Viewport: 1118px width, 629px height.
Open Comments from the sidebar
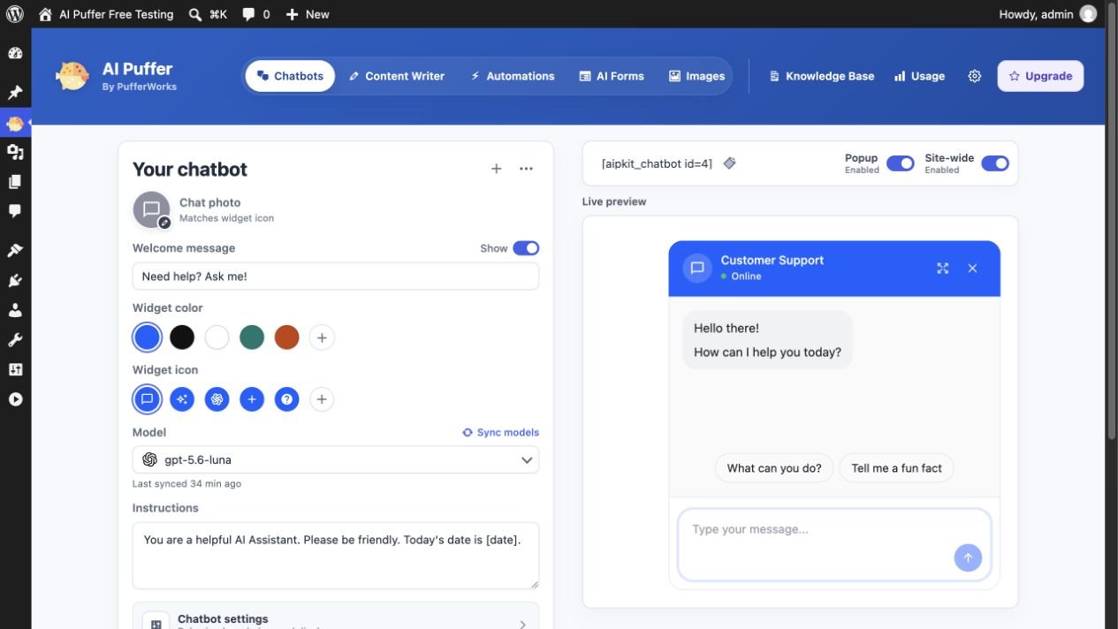tap(15, 211)
